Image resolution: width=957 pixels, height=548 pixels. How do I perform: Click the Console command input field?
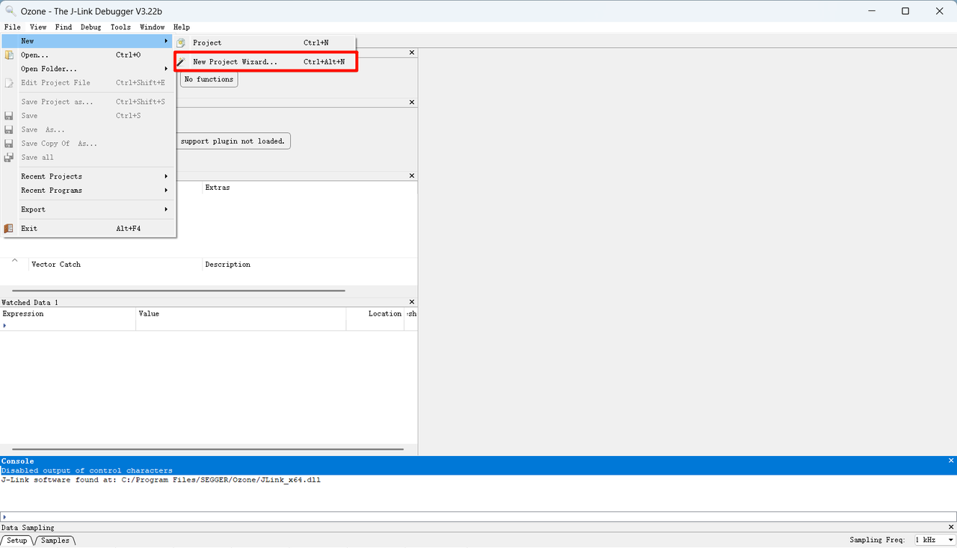[x=478, y=516]
